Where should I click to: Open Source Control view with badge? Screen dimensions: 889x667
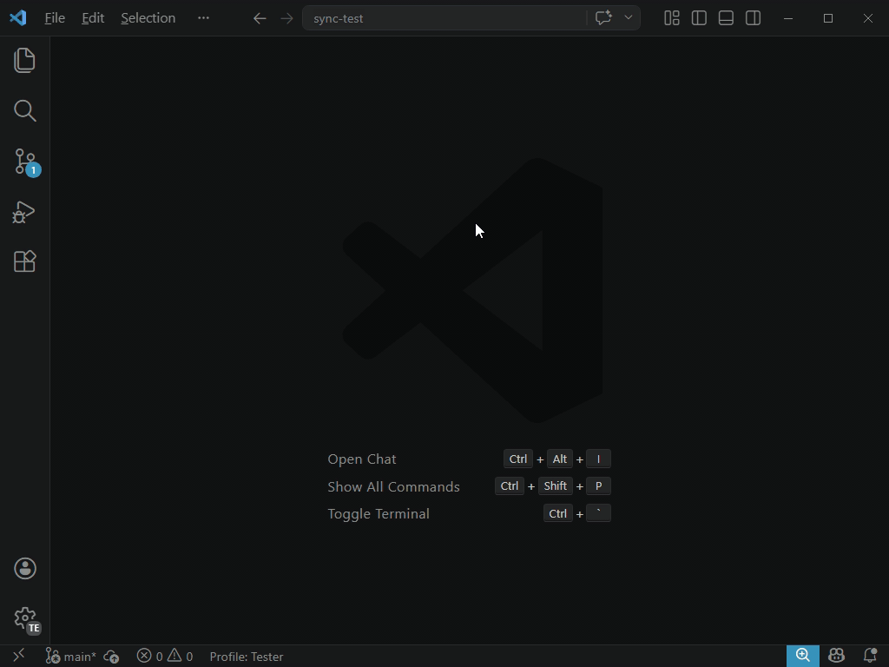pos(25,162)
